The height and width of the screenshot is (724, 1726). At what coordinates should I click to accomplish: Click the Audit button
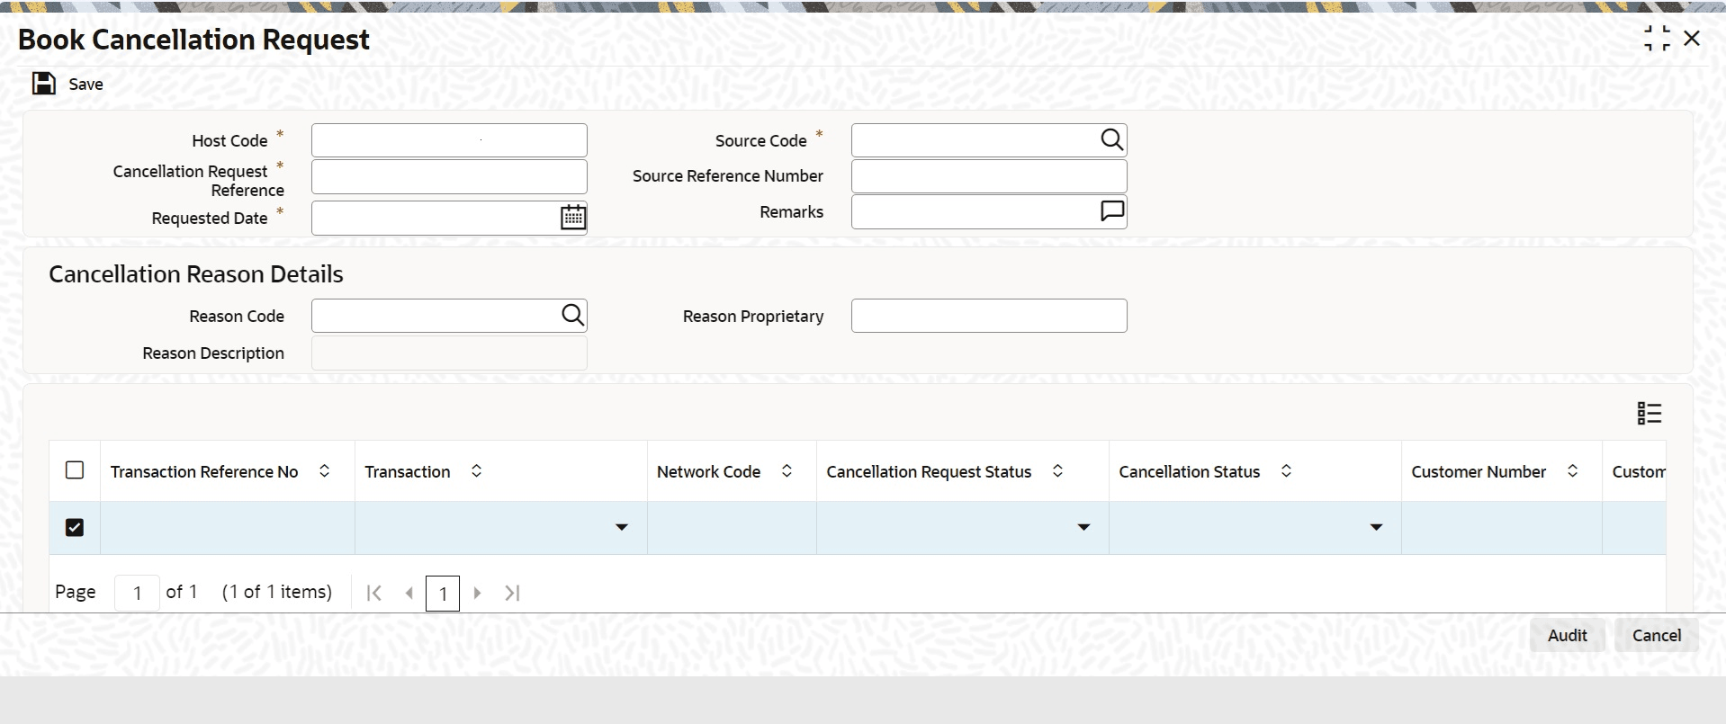1567,635
